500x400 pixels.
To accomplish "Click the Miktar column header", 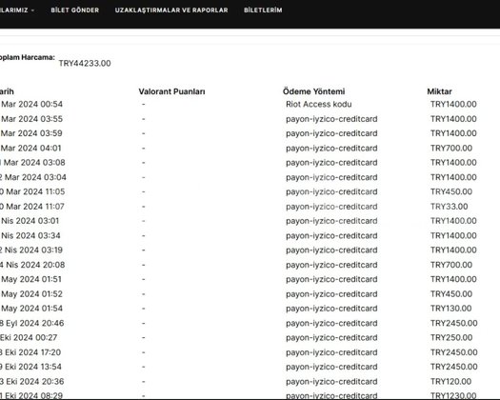I will coord(439,91).
